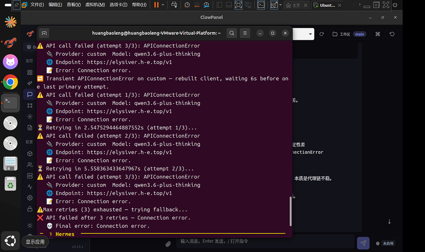Open the snapshot manager icon
This screenshot has height=252, width=425.
(207, 5)
